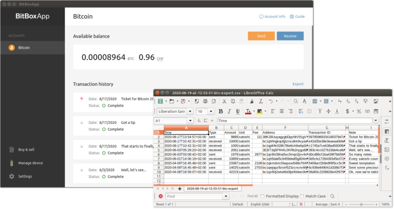Click Format as Percent icon

point(359,111)
